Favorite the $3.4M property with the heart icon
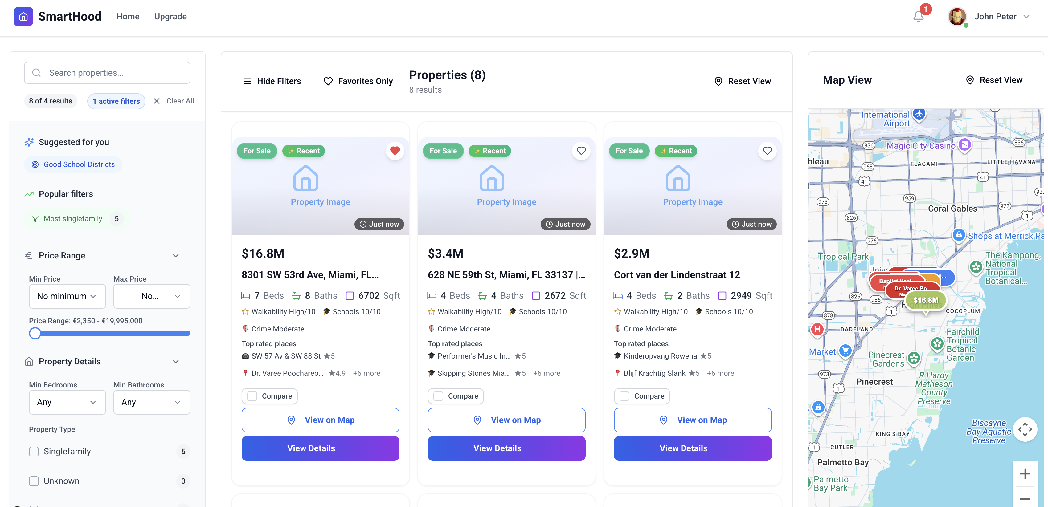The height and width of the screenshot is (507, 1048). coord(581,151)
